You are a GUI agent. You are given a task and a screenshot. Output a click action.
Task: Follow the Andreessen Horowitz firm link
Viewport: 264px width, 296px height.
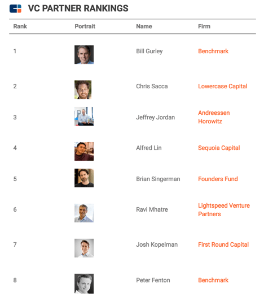tap(214, 117)
